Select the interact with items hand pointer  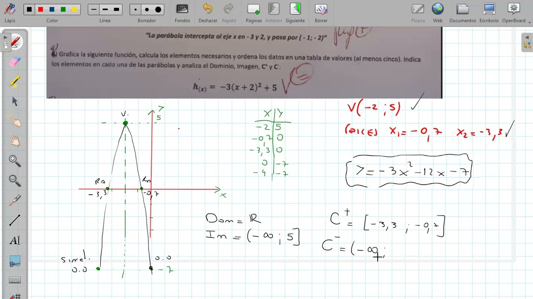point(15,121)
